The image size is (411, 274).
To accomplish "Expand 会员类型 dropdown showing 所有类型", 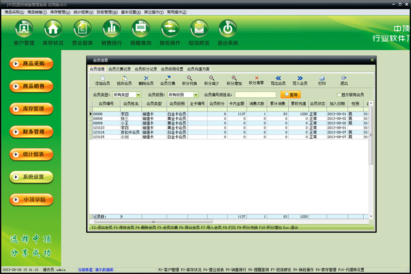I will point(138,95).
